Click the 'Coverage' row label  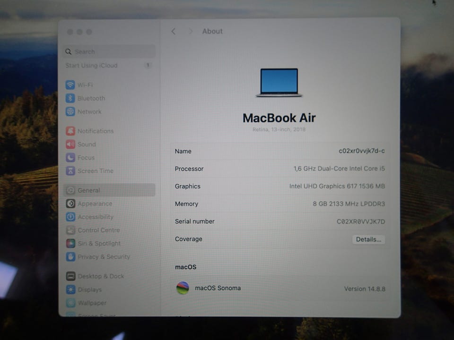pos(189,239)
